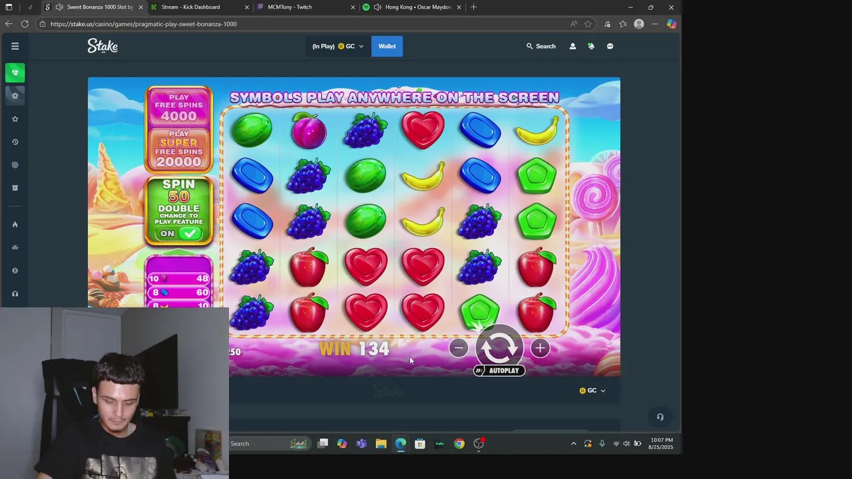Open the user profile icon
The width and height of the screenshot is (852, 479).
[x=572, y=46]
